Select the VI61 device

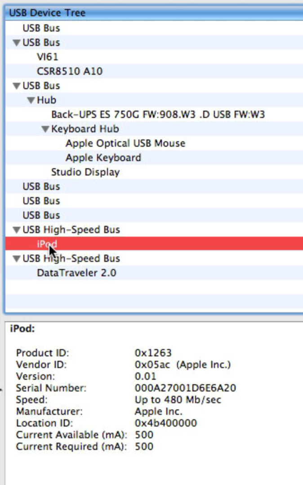(48, 57)
